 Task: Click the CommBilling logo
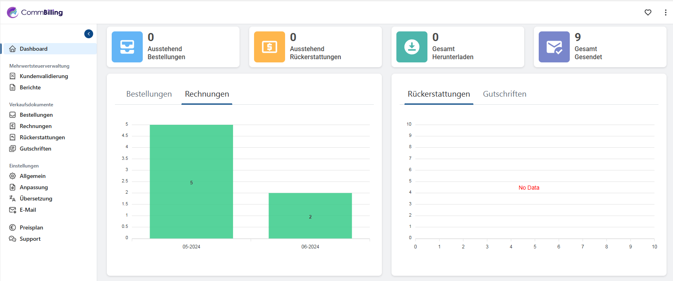pyautogui.click(x=35, y=12)
